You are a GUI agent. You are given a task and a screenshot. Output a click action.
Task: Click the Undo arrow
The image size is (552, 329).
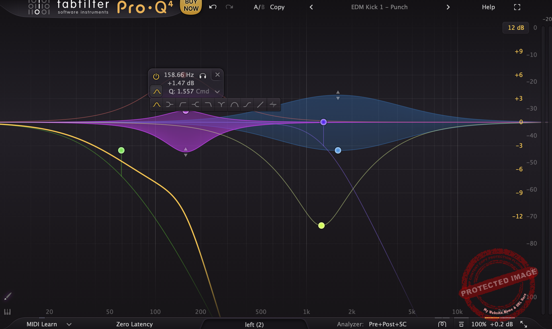pyautogui.click(x=213, y=7)
